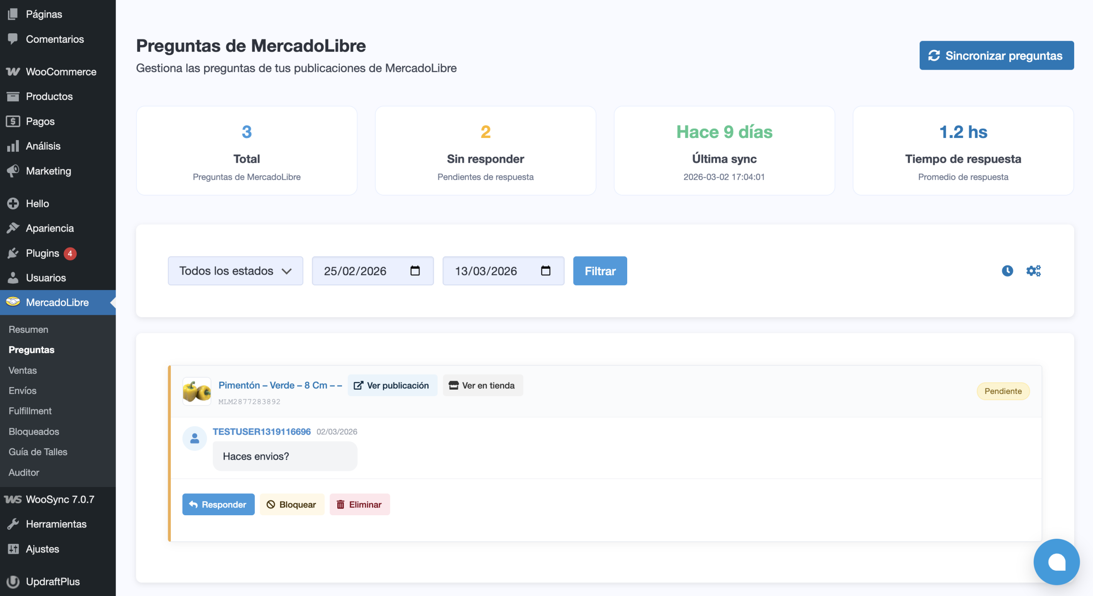Open the Fulfillment submenu item
The height and width of the screenshot is (596, 1093).
tap(30, 411)
